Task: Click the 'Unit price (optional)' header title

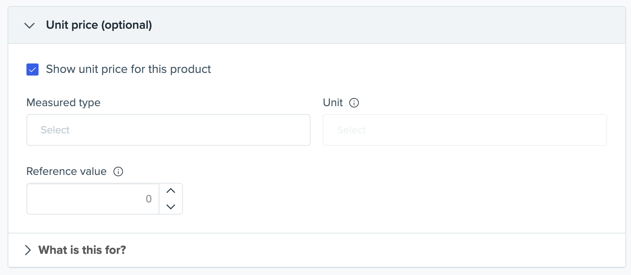Action: point(99,25)
